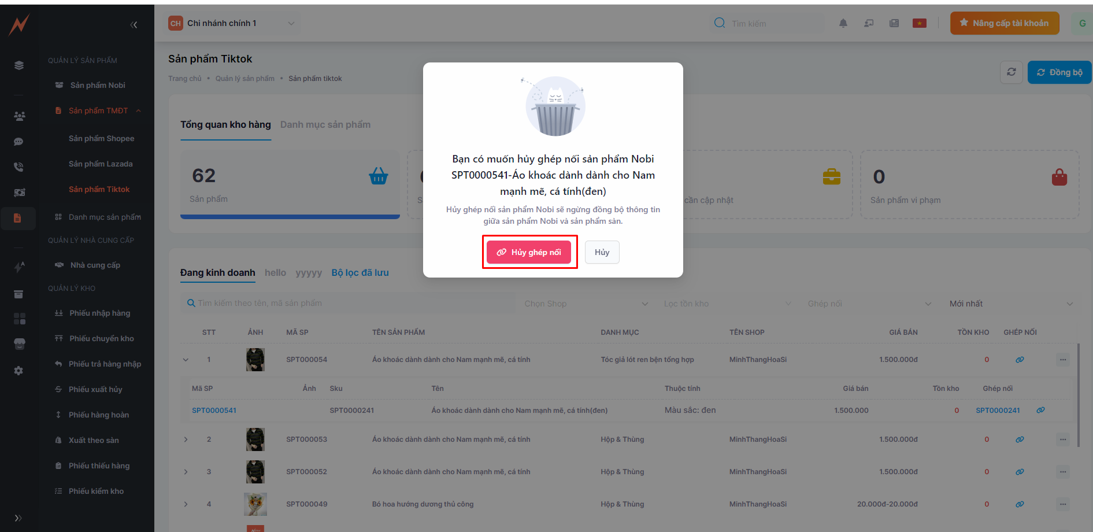
Task: Collapse the sidebar with double-chevron icon
Action: click(x=134, y=25)
